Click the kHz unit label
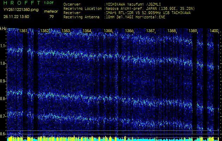Screen dimensions: 222x141 pos(4,29)
